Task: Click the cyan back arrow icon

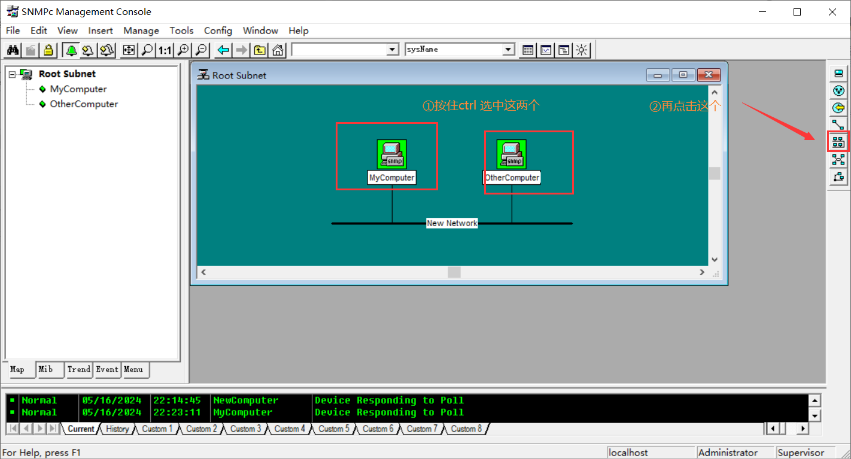Action: coord(223,50)
